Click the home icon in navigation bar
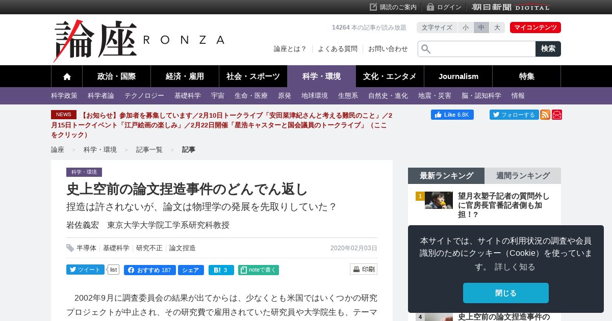The image size is (612, 321). [x=67, y=76]
